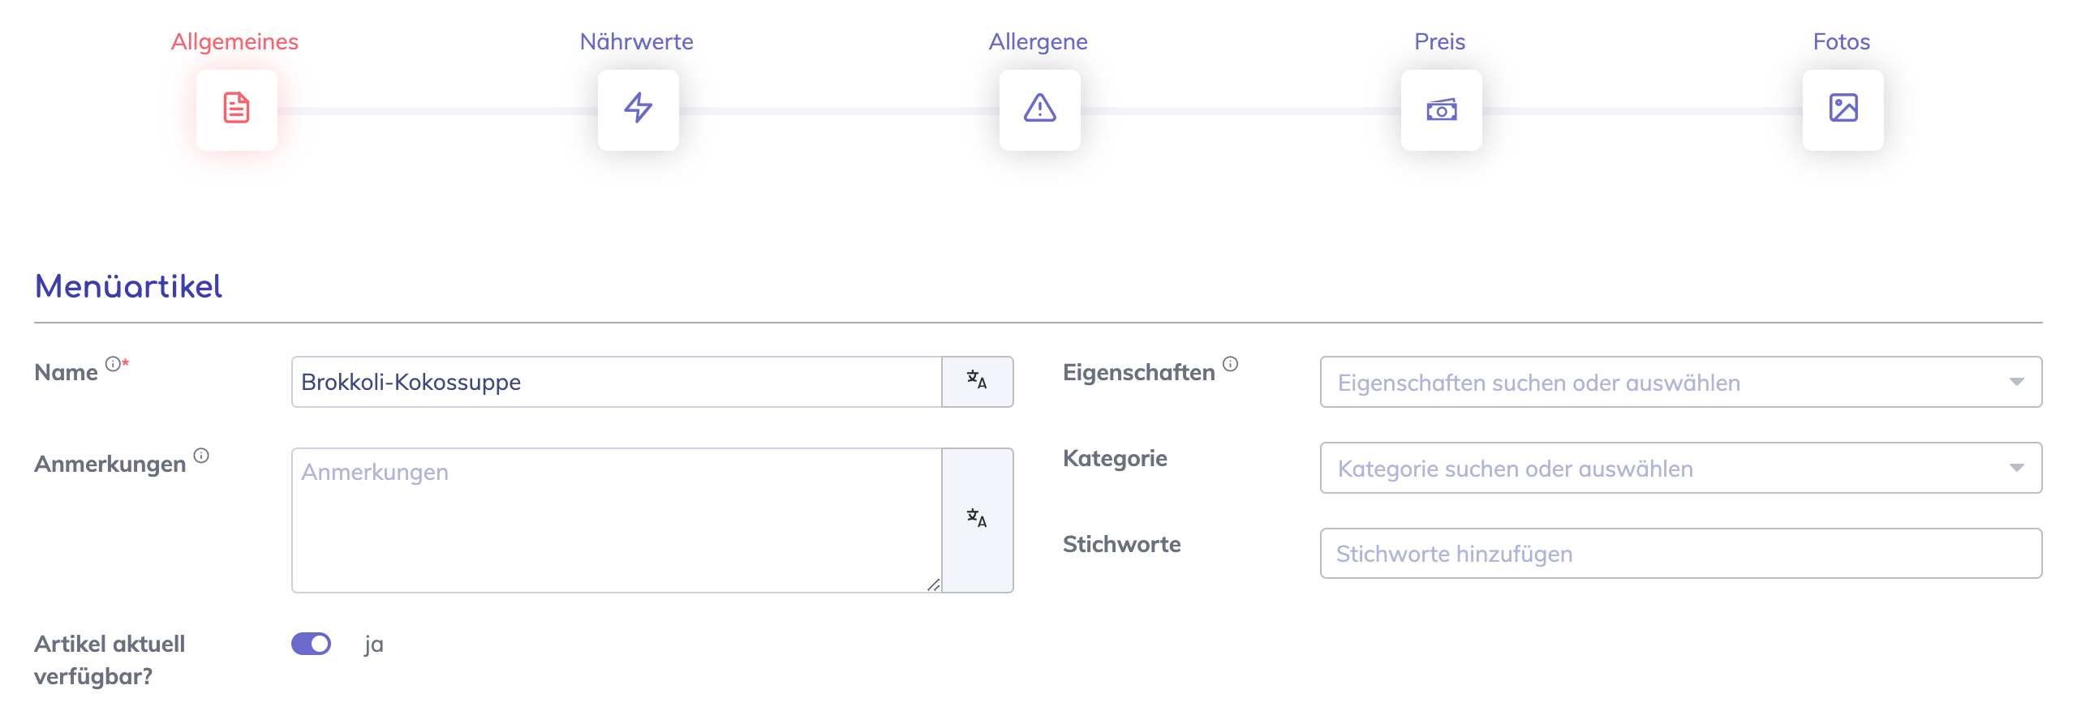The image size is (2077, 728).
Task: Click the info icon next to Eigenschaften
Action: tap(1230, 364)
